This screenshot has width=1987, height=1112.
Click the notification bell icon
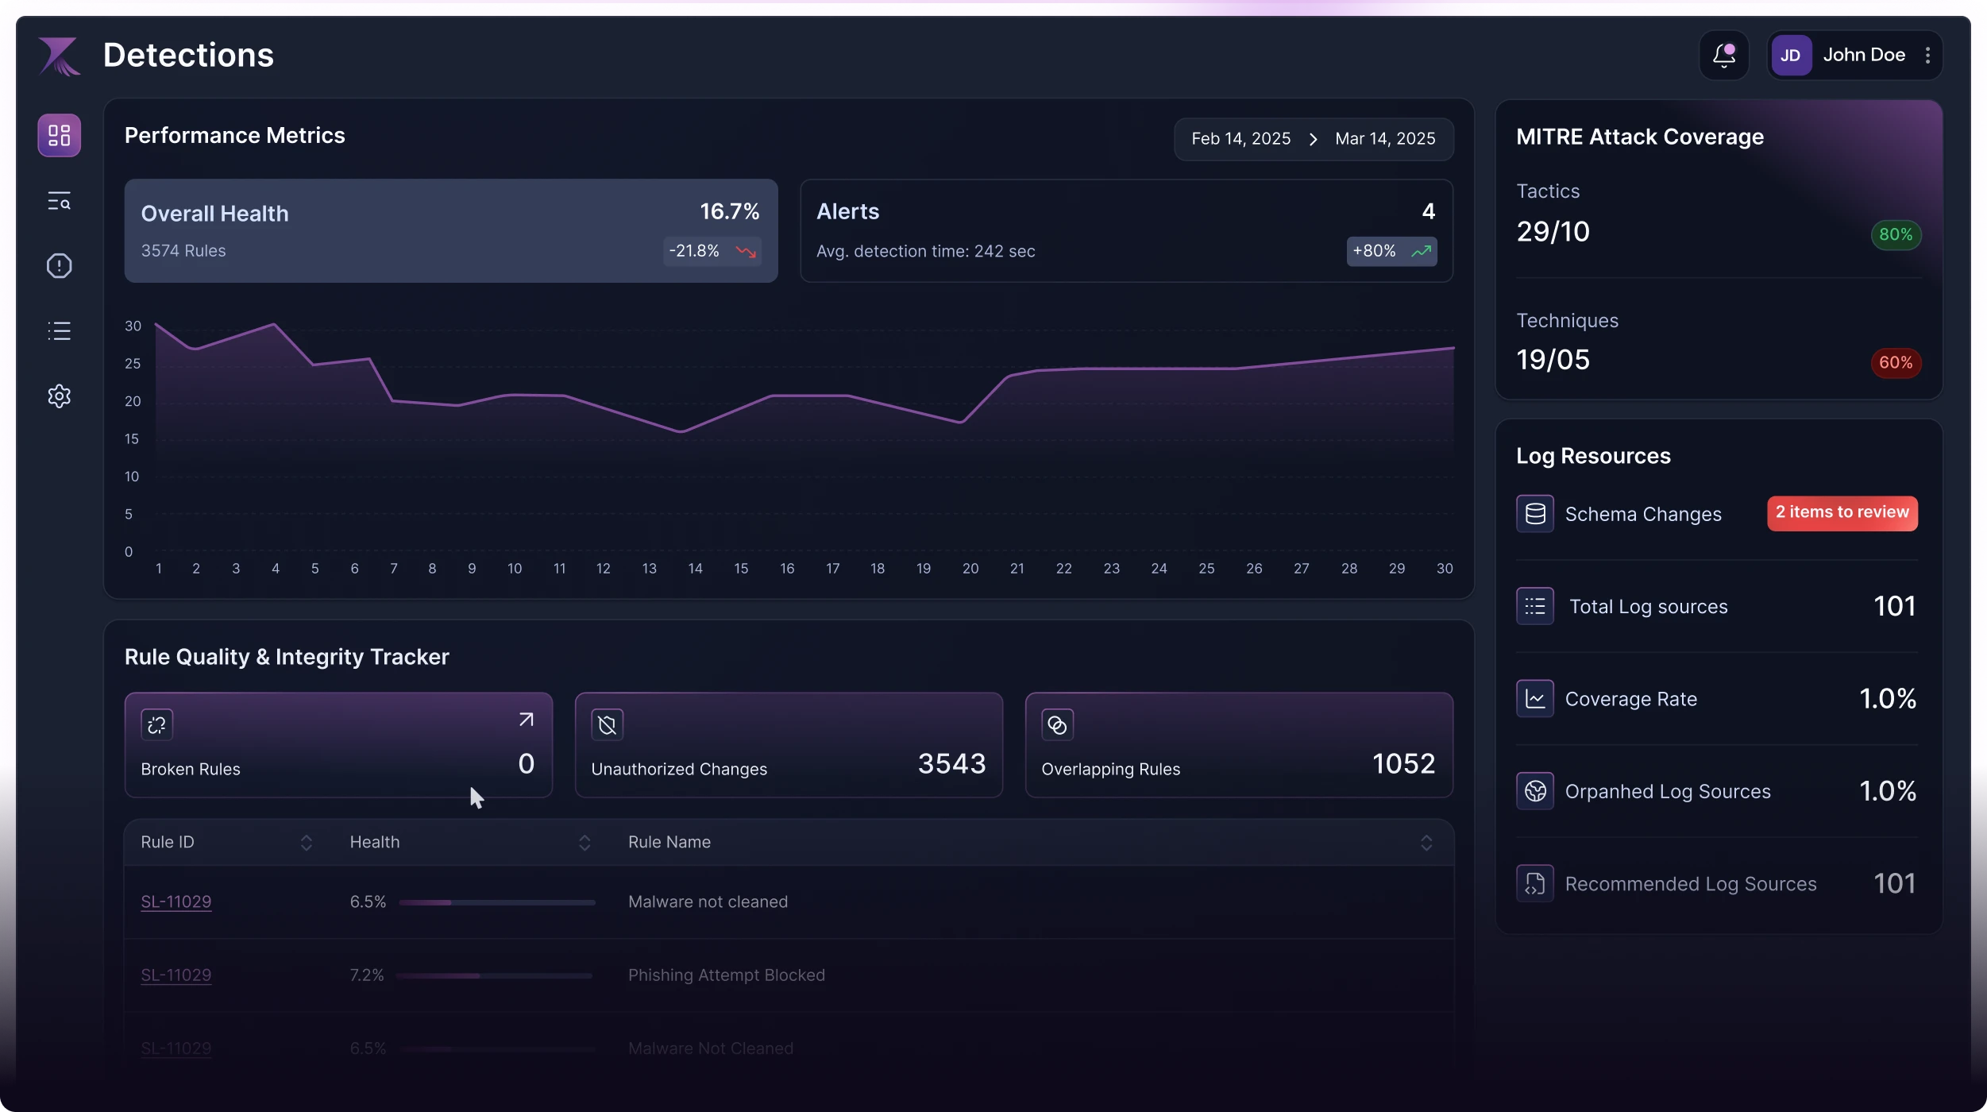(1723, 56)
